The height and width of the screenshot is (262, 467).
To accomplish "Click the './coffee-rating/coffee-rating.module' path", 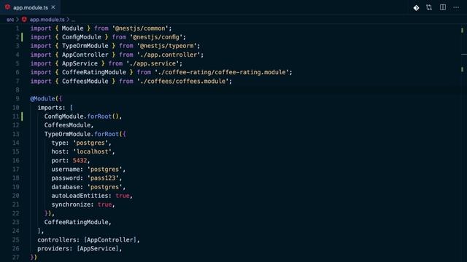I will click(222, 73).
